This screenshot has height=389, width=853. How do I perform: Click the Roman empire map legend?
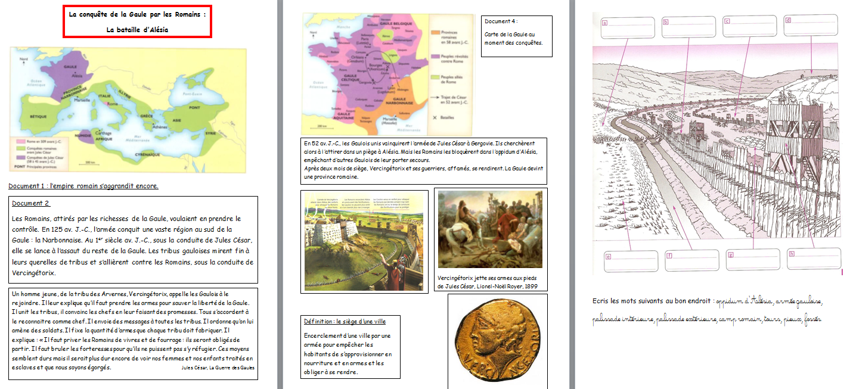39,153
